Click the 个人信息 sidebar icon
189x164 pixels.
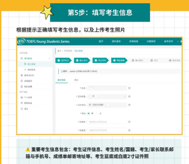pos(22,97)
